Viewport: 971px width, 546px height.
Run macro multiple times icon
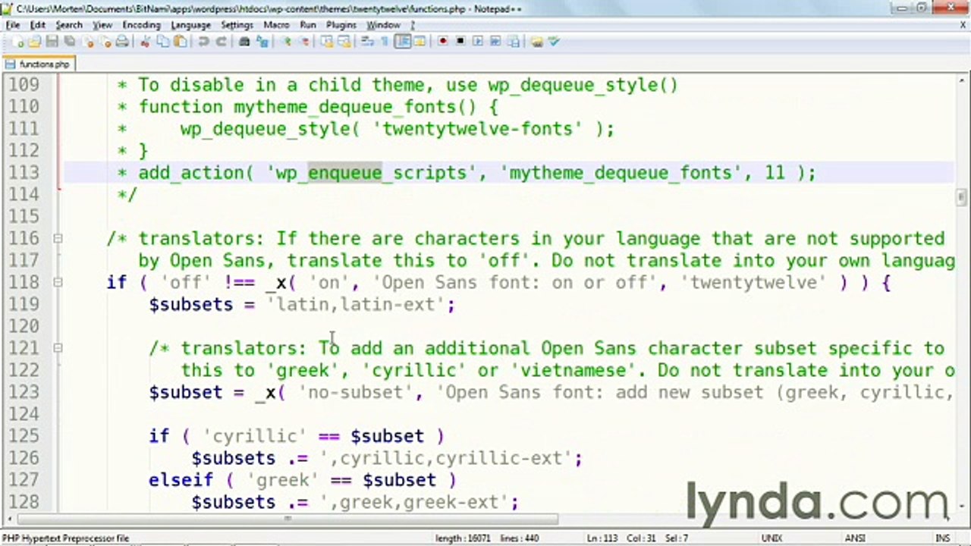pos(495,42)
